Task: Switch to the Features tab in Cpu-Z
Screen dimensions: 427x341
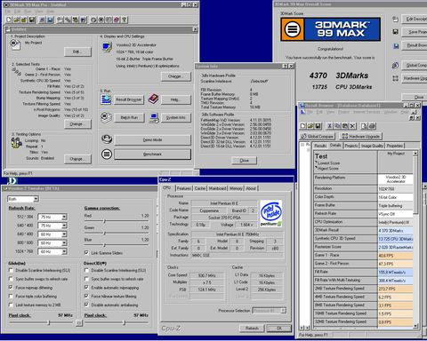Action: tap(183, 188)
